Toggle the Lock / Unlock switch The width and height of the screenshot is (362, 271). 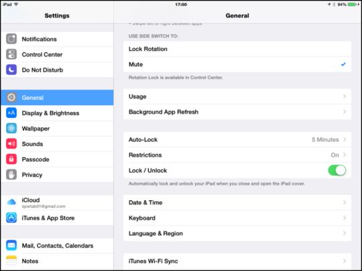(x=337, y=171)
